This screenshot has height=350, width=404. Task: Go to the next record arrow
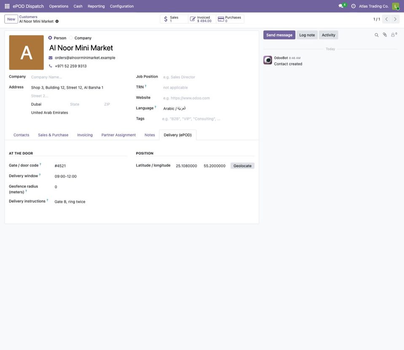tap(395, 19)
